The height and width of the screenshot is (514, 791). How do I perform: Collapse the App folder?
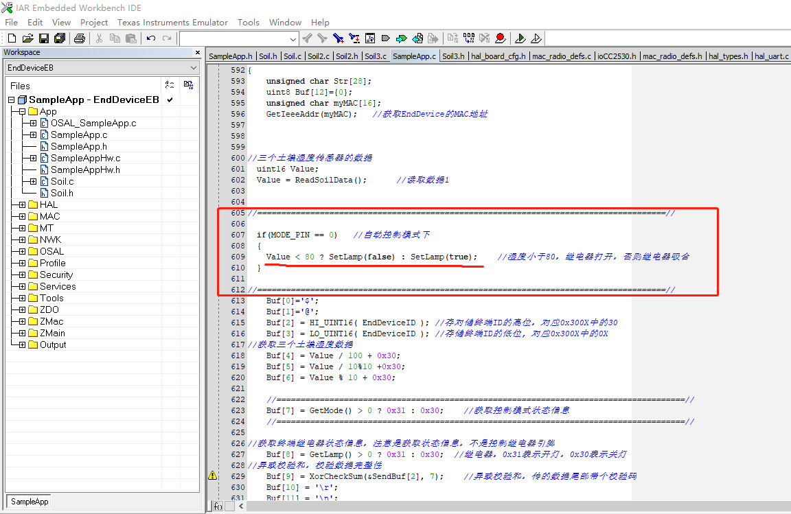pos(22,111)
